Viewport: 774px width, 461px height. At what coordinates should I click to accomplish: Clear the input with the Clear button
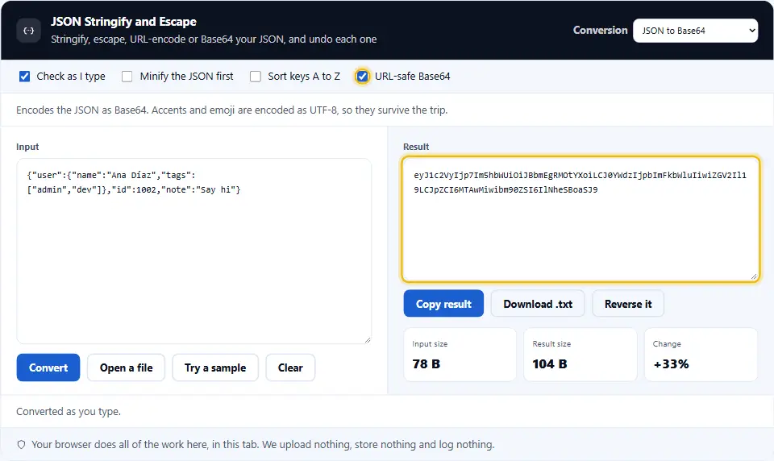[x=290, y=368]
